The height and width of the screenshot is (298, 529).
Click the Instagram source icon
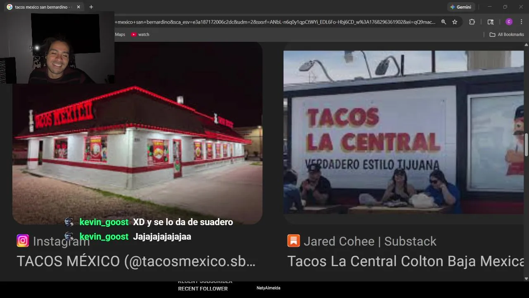(23, 241)
